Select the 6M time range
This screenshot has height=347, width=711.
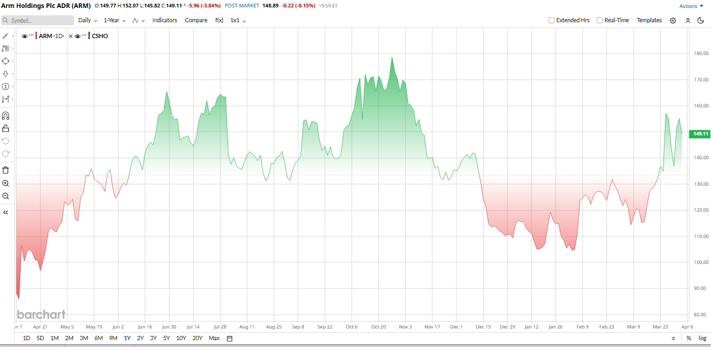click(x=98, y=339)
